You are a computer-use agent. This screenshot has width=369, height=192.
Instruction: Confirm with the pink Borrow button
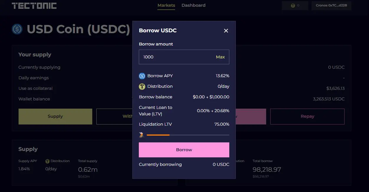(x=184, y=150)
